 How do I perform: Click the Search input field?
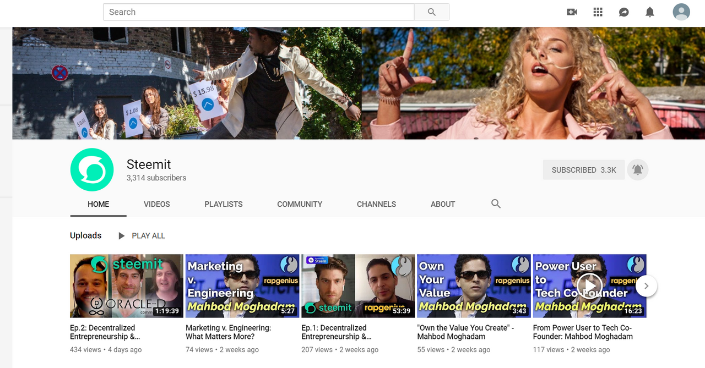(x=259, y=12)
